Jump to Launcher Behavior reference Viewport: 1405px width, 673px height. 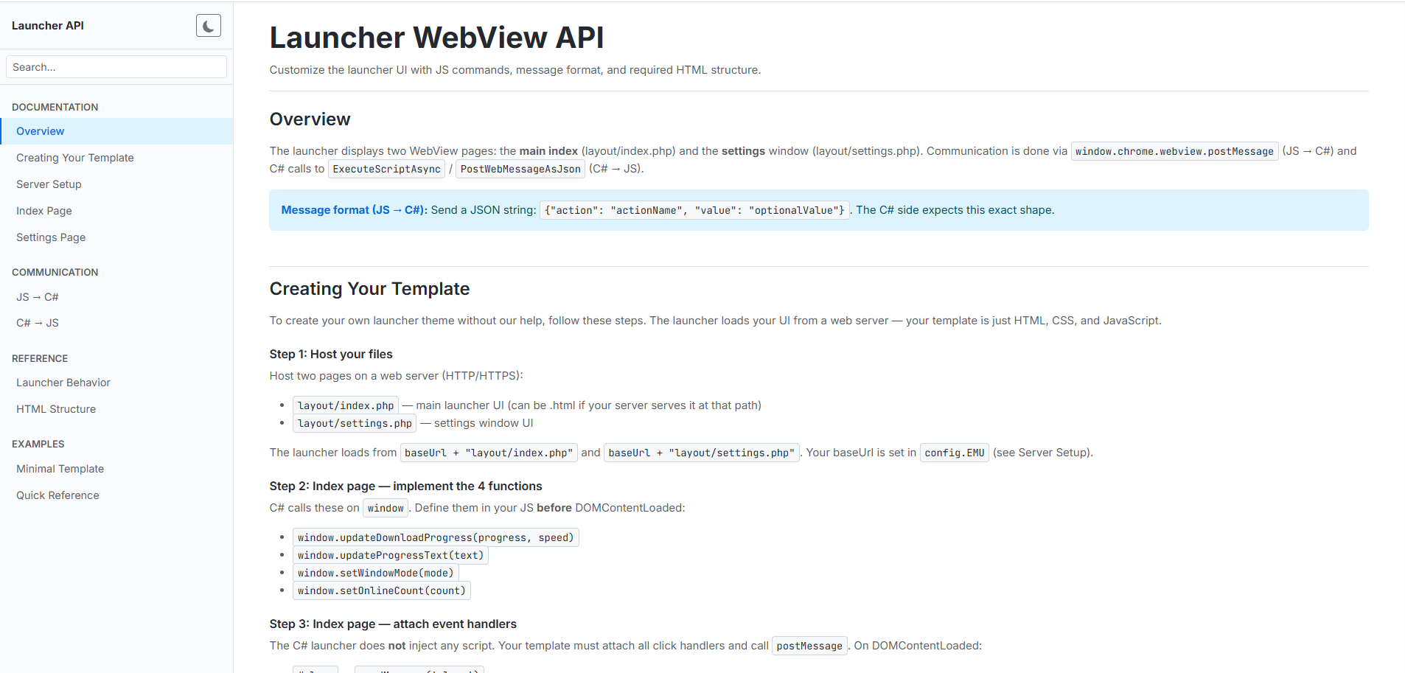pyautogui.click(x=63, y=383)
